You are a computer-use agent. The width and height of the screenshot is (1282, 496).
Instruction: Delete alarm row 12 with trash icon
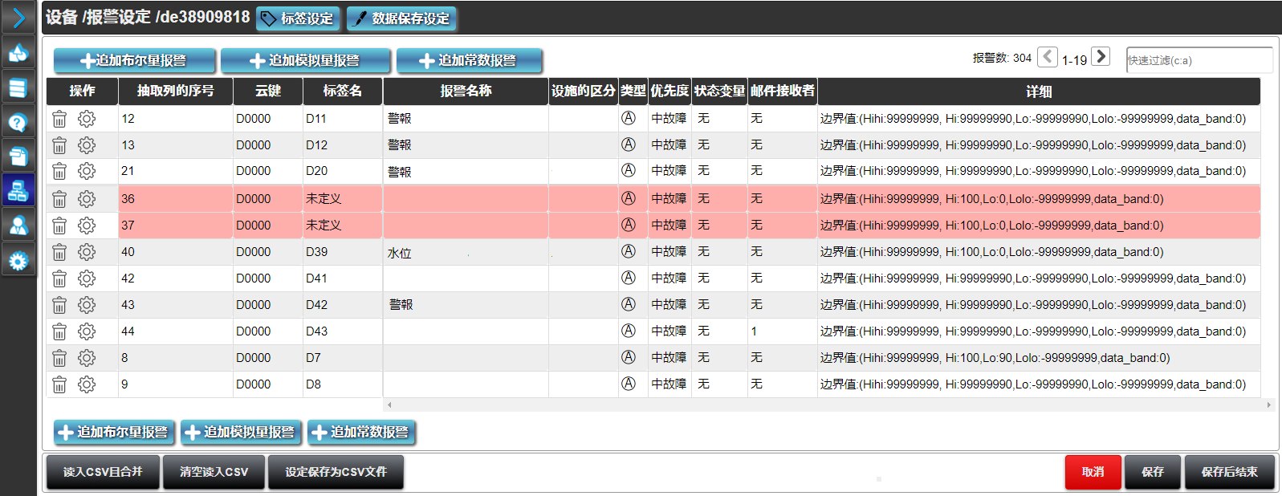pos(59,119)
